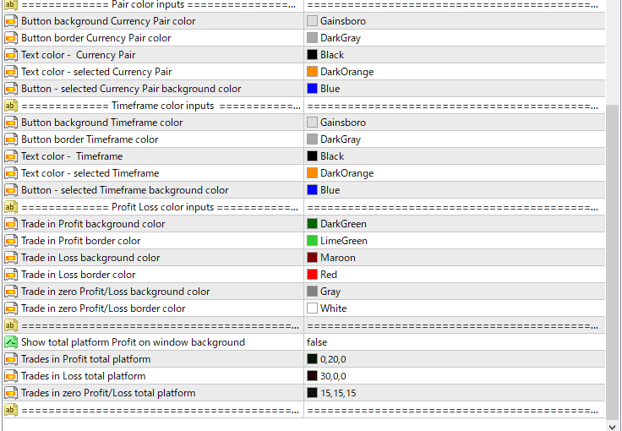Screen dimensions: 622x431
Task: Select the DarkGray value for Button border Timeframe color
Action: [341, 139]
